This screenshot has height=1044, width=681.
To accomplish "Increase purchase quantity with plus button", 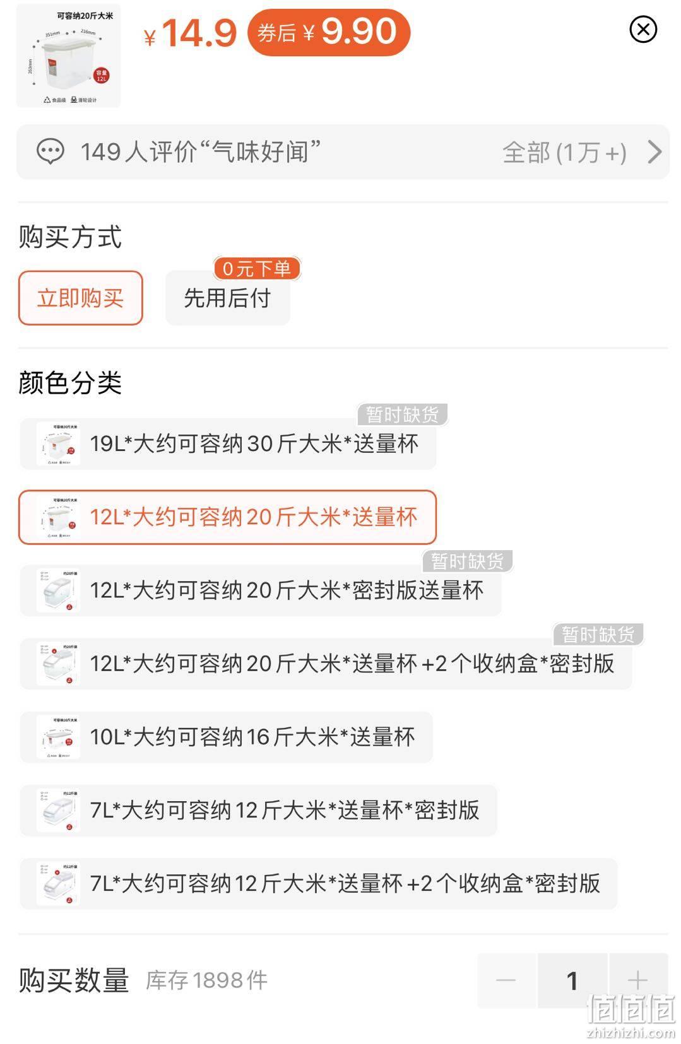I will pyautogui.click(x=638, y=980).
